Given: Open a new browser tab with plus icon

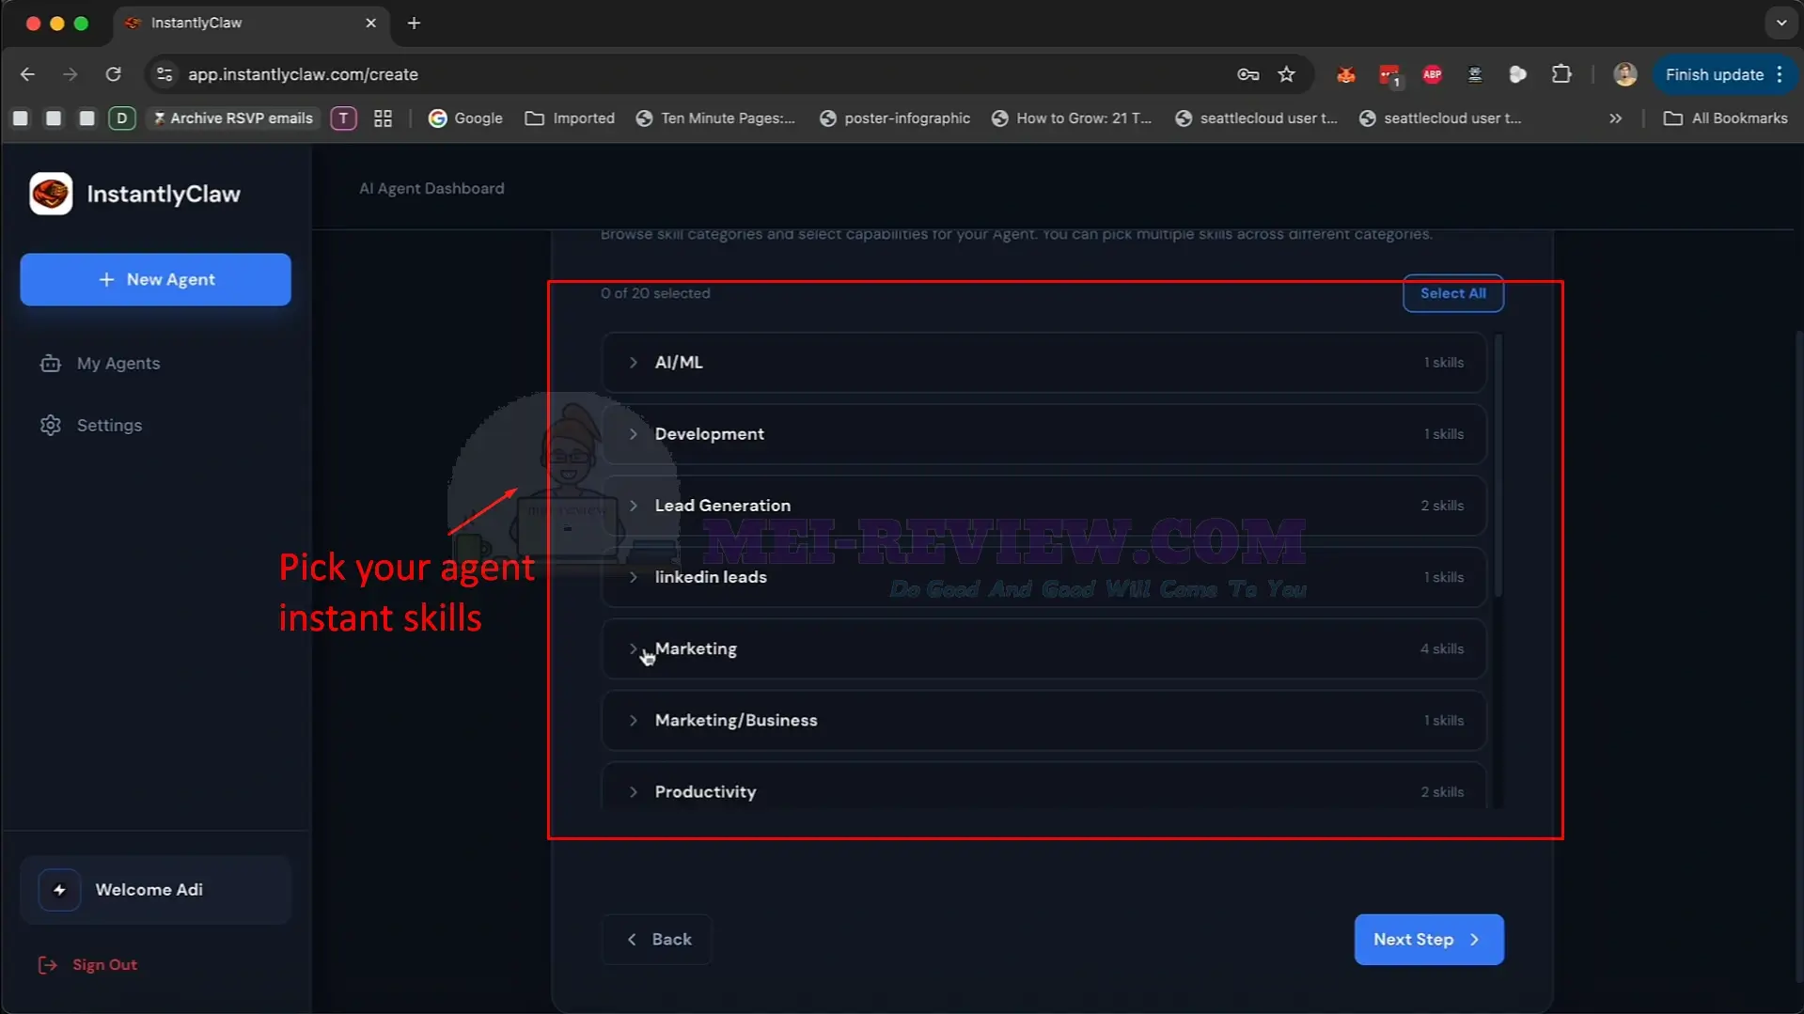Looking at the screenshot, I should click(x=414, y=23).
